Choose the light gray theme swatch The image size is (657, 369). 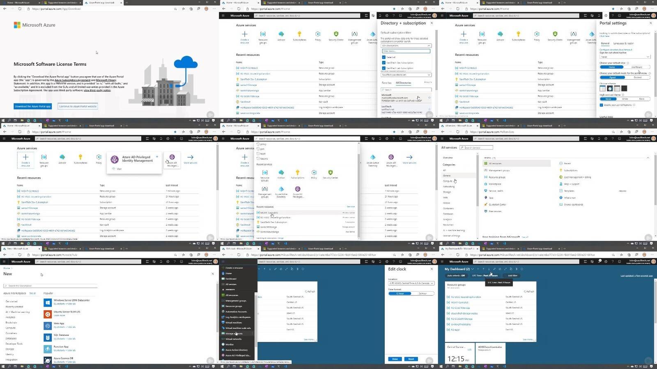pos(617,88)
